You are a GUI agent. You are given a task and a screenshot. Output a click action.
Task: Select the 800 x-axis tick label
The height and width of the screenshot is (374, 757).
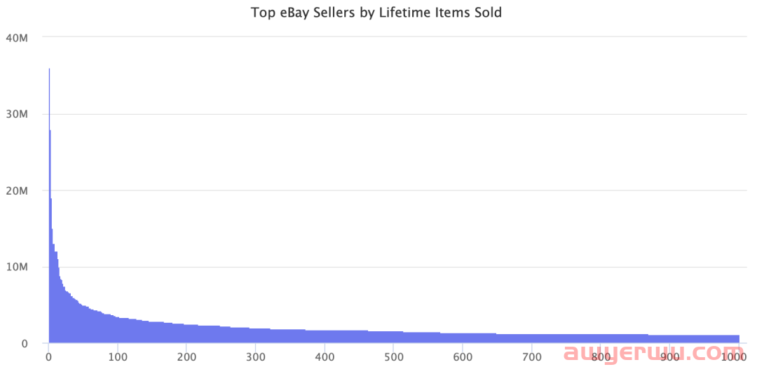pos(601,357)
